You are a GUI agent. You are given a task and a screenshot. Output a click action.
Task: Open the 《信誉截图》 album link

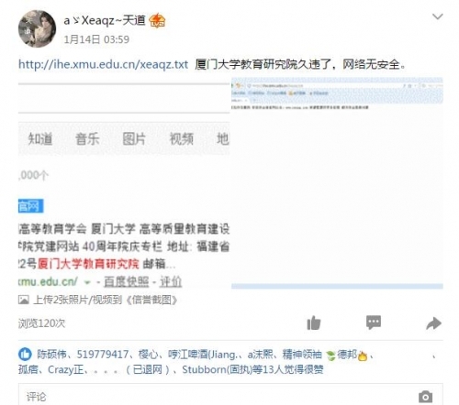(x=151, y=300)
